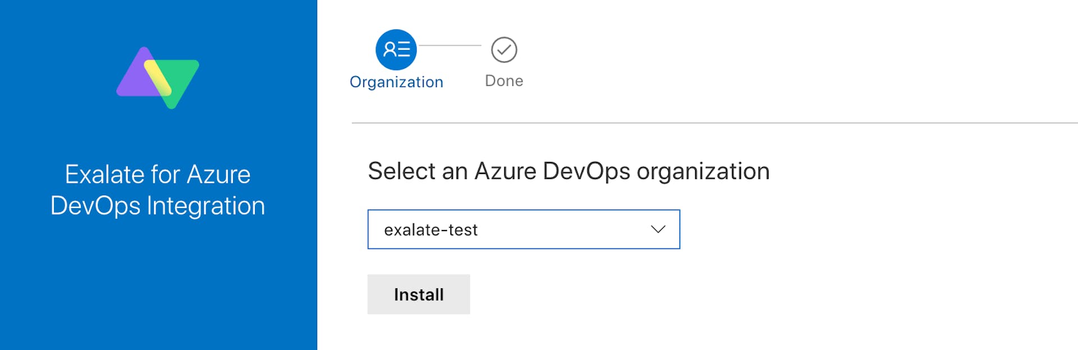The width and height of the screenshot is (1078, 350).
Task: Click the Install button
Action: click(418, 294)
